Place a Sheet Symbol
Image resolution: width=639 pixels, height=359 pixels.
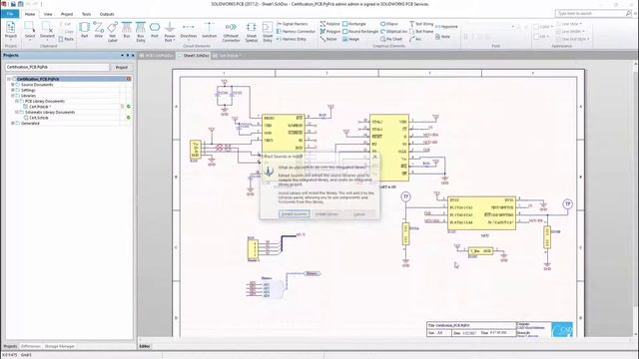pos(252,32)
